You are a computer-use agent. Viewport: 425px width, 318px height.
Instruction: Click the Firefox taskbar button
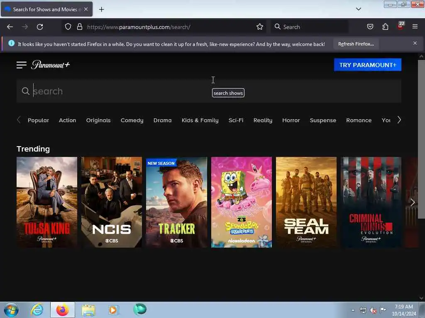[x=62, y=310]
